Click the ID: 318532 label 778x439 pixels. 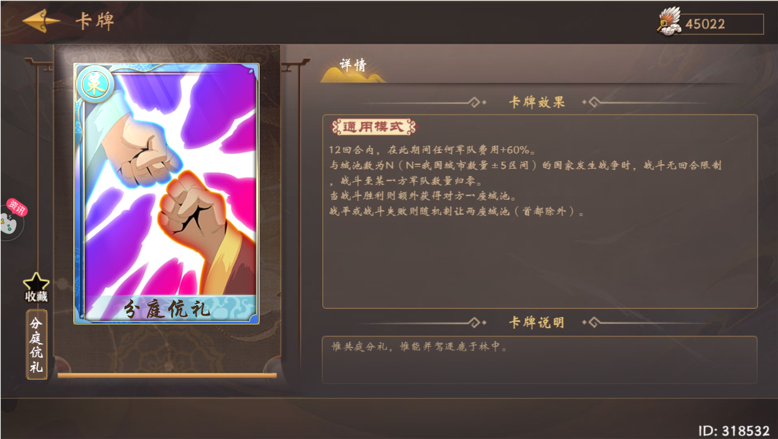click(734, 431)
